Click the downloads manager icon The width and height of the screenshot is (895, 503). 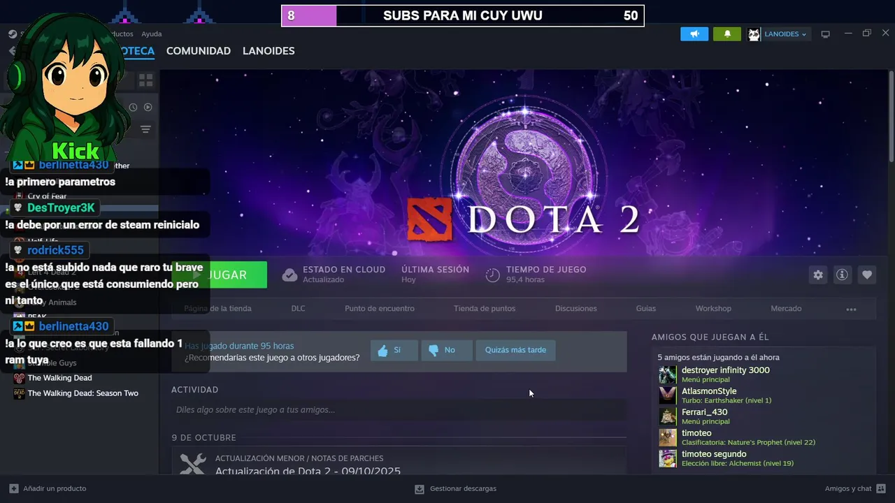click(420, 488)
